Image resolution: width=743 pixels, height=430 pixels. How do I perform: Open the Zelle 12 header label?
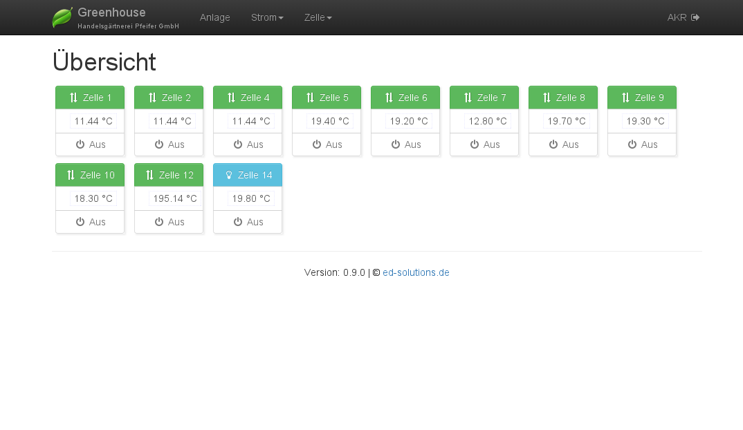pyautogui.click(x=176, y=175)
